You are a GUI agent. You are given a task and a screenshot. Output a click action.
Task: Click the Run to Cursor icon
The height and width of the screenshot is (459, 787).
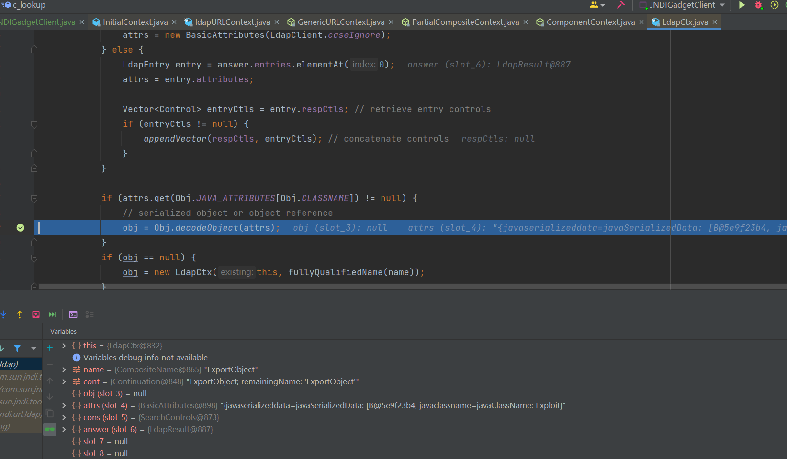click(52, 314)
